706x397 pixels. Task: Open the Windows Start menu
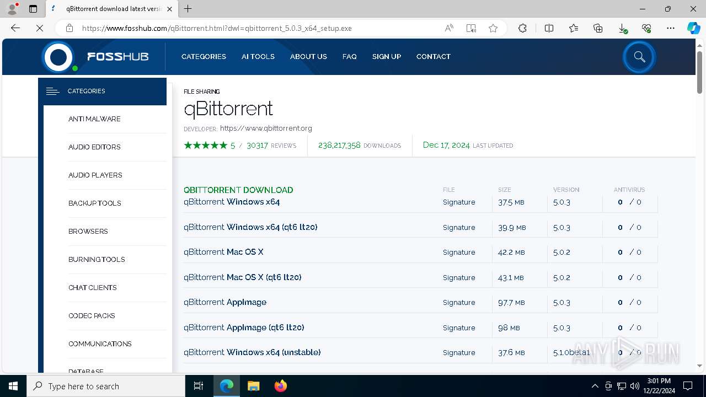coord(13,386)
